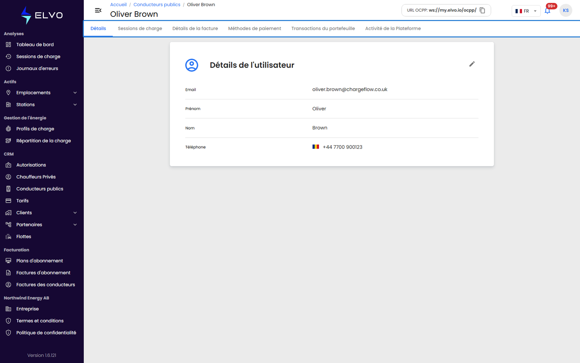Click the ELVO logo
This screenshot has width=580, height=363.
42,15
